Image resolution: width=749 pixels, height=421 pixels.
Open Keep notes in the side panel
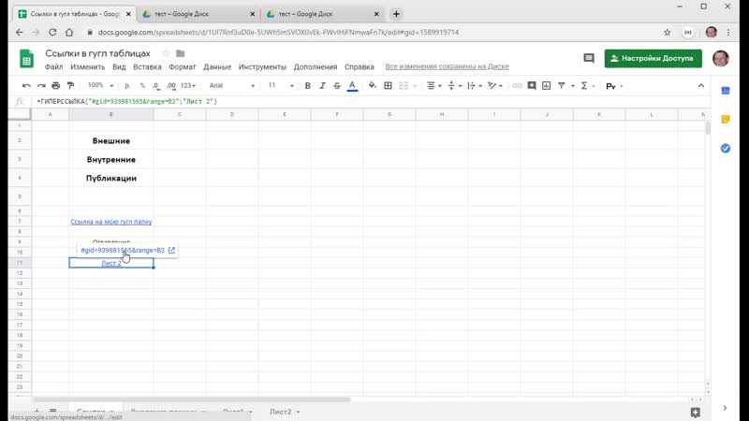725,120
